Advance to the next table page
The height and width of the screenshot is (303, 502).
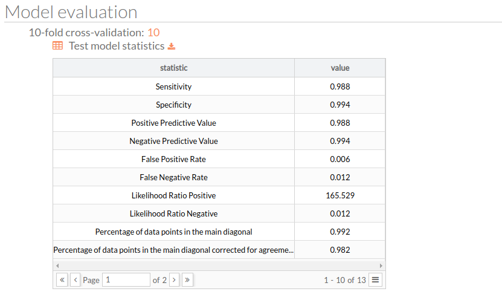(174, 280)
